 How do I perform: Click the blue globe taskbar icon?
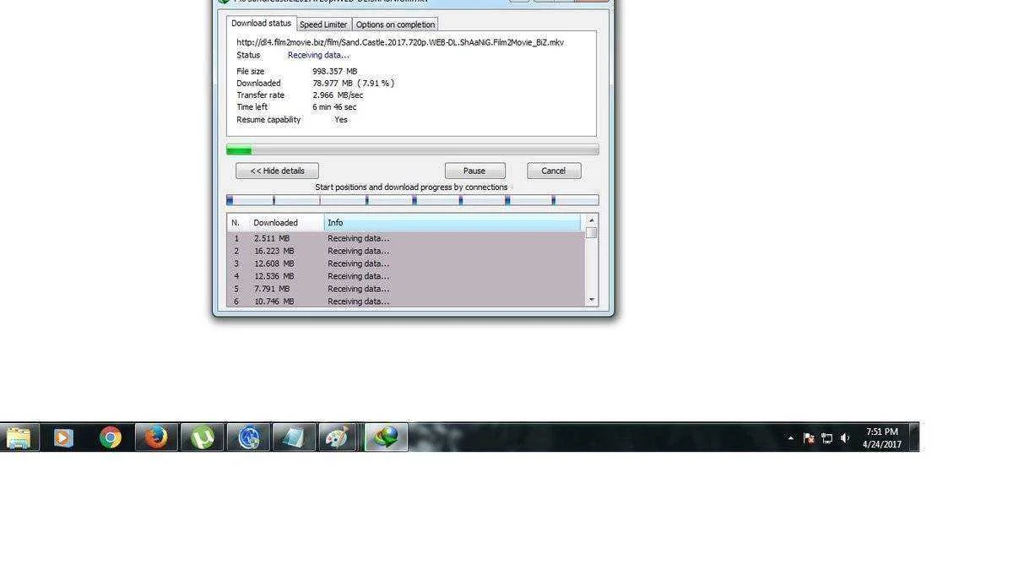pos(248,437)
